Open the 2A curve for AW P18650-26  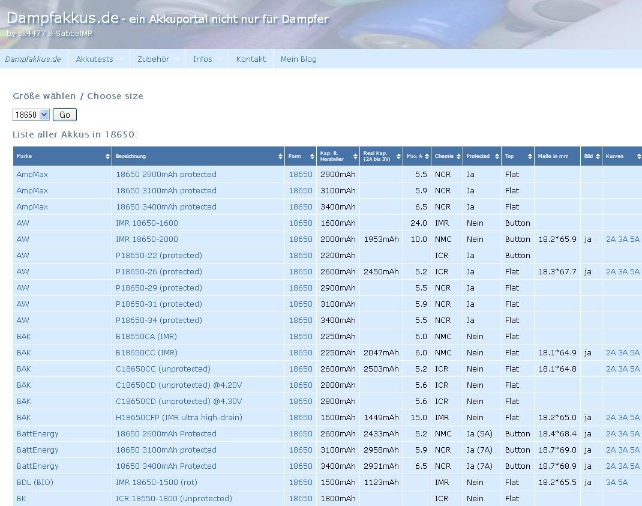611,271
